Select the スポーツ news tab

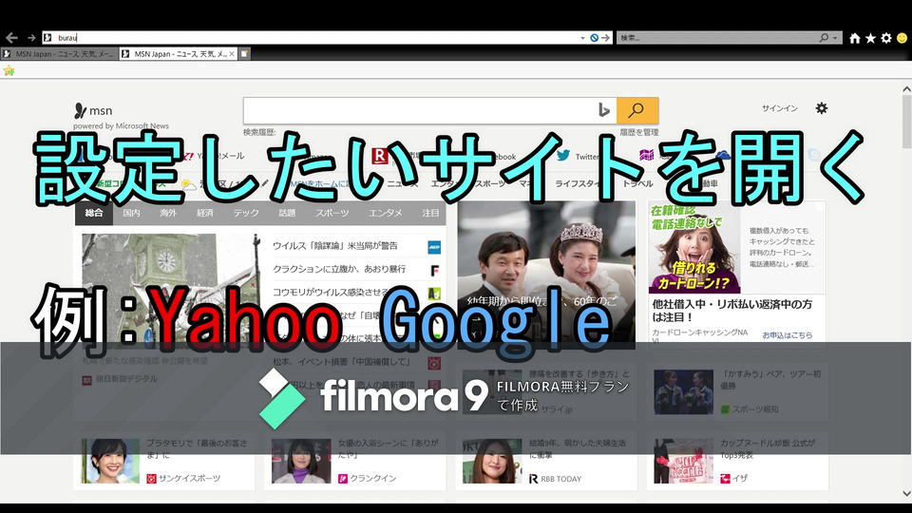332,213
